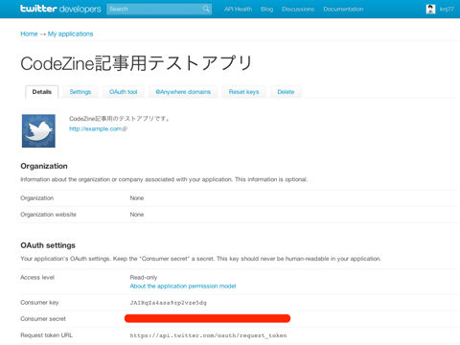Image resolution: width=460 pixels, height=345 pixels.
Task: Select the Consumer key value text
Action: (169, 303)
